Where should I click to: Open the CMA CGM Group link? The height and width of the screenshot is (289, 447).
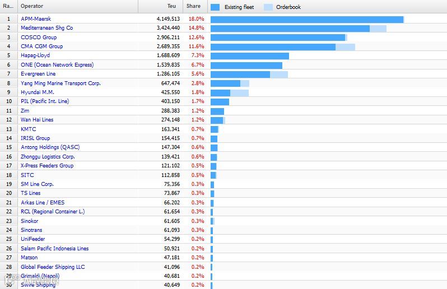(42, 46)
